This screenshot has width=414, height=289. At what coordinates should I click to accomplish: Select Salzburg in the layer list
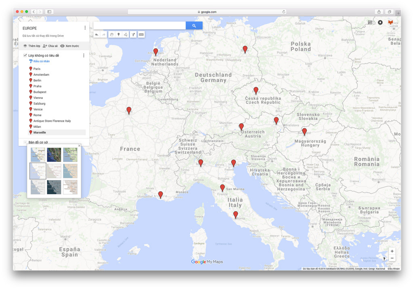(39, 104)
